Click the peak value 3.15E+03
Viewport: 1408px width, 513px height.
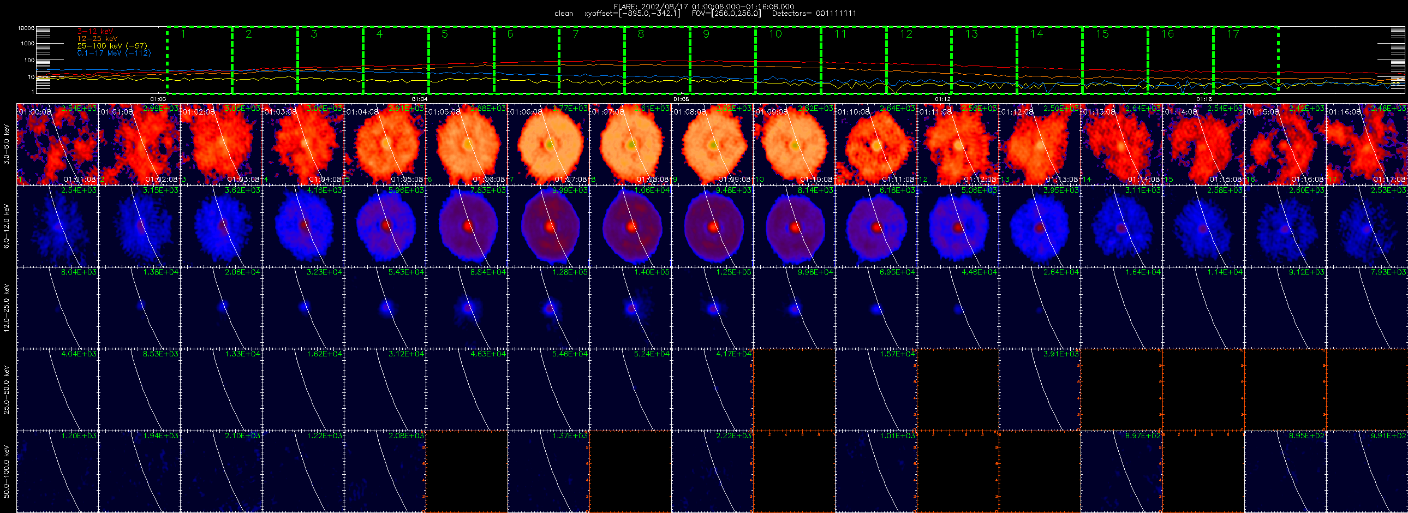tap(160, 190)
